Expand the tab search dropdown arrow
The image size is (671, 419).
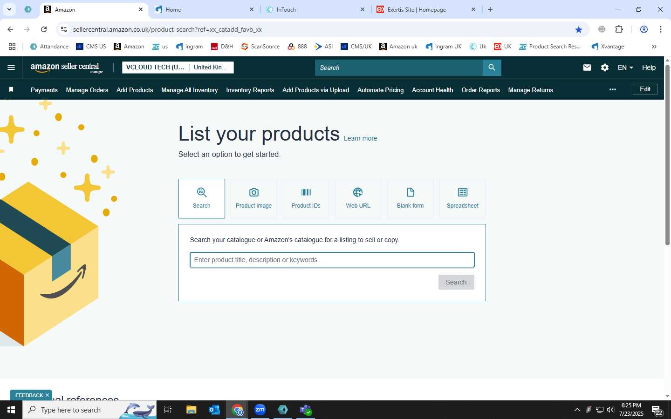9,9
